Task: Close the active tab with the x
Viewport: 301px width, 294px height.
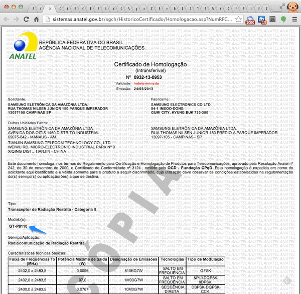Action: (50, 9)
